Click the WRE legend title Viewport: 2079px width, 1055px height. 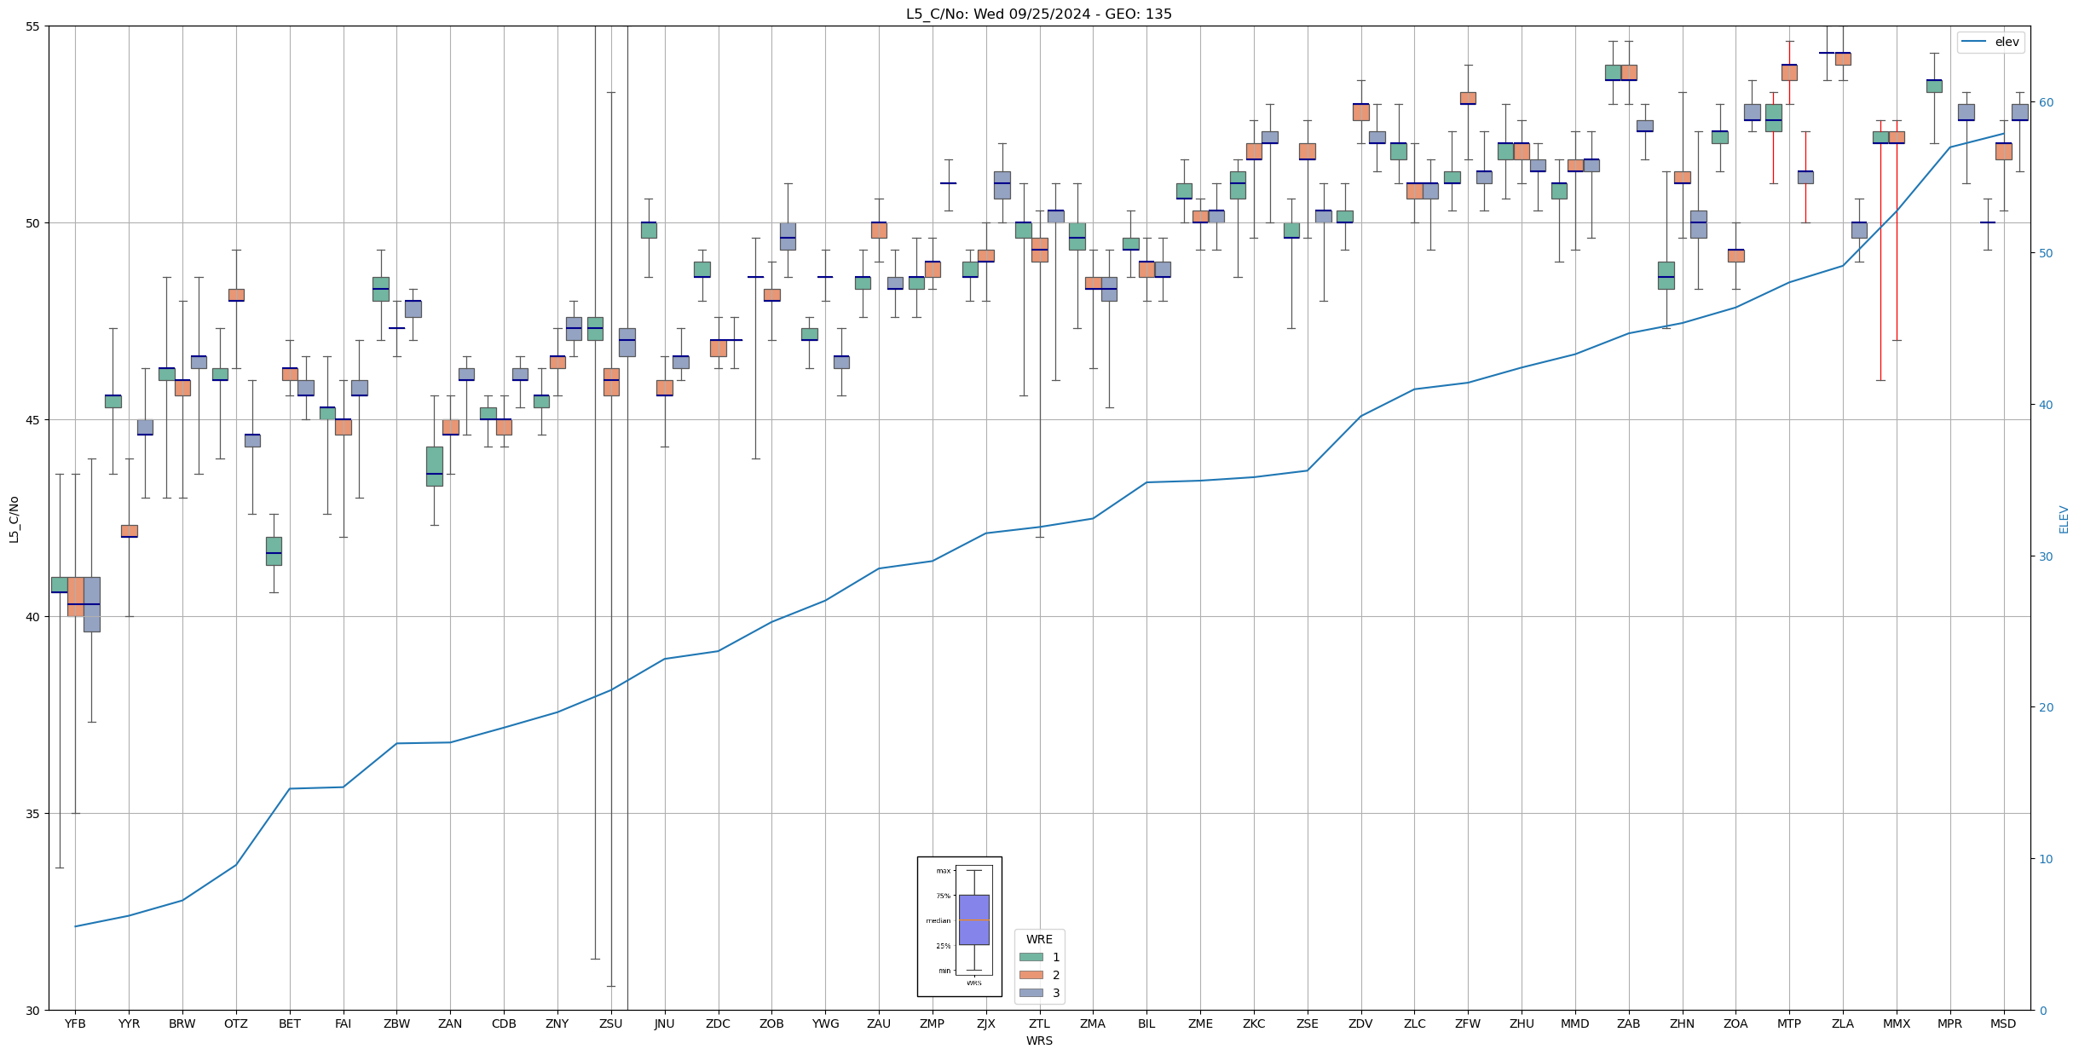click(1039, 939)
